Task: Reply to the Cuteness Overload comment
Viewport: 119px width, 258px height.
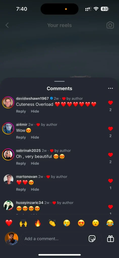Action: [x=21, y=111]
